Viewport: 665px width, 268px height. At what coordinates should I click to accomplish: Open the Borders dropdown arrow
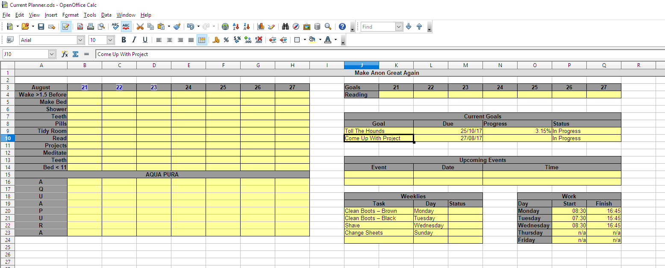point(305,40)
